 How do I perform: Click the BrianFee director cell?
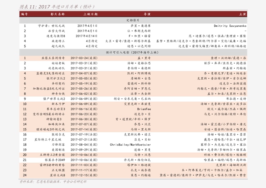(144, 109)
